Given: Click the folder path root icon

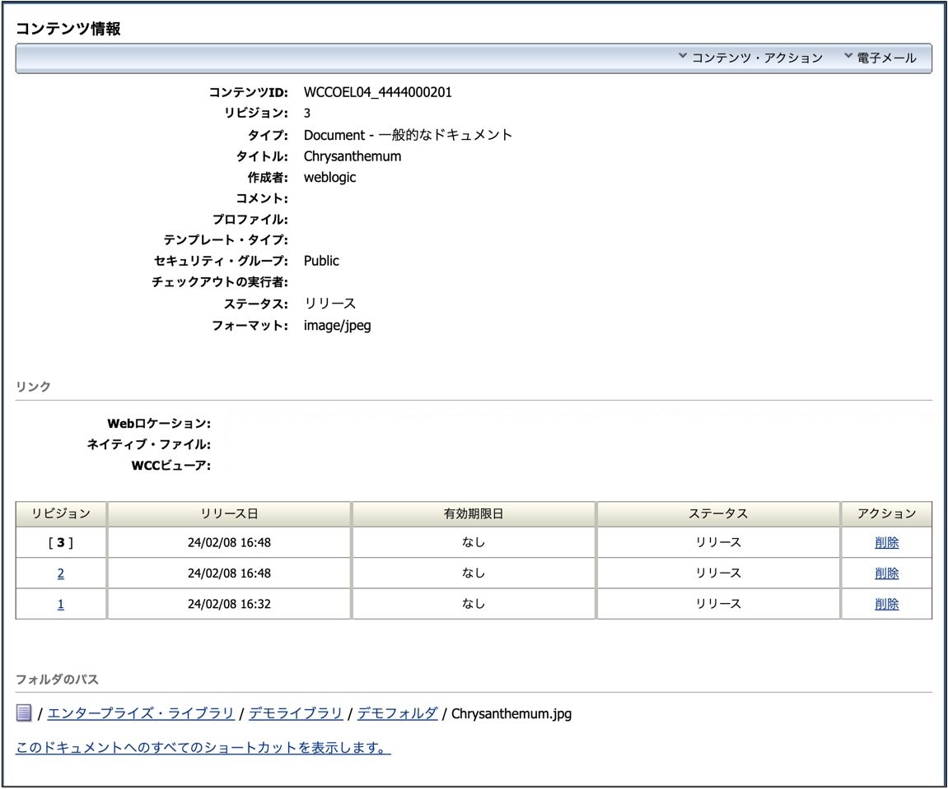Looking at the screenshot, I should pos(24,712).
